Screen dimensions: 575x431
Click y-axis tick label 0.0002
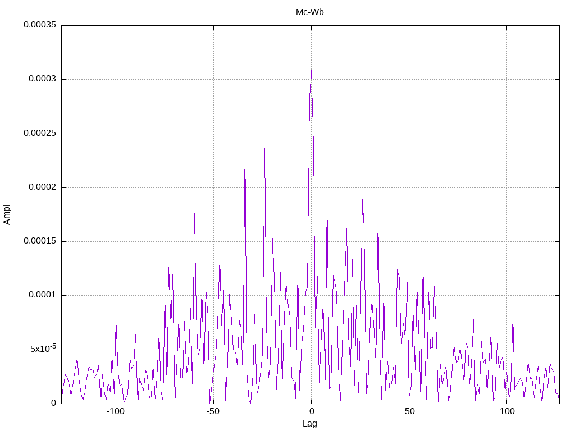click(x=43, y=187)
